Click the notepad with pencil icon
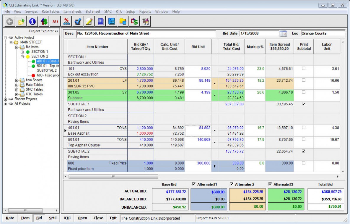The height and width of the screenshot is (224, 350). pos(89,22)
